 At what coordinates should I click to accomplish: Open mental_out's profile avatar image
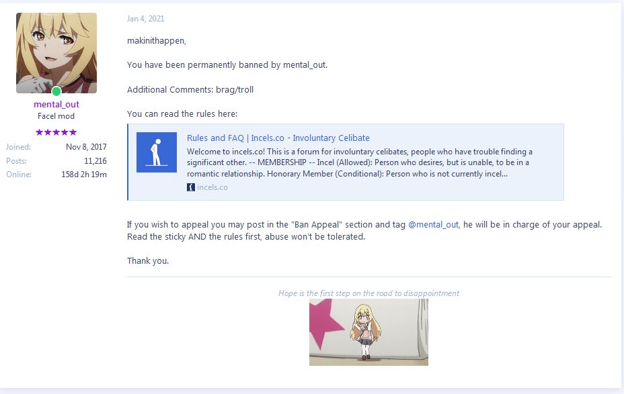(56, 53)
